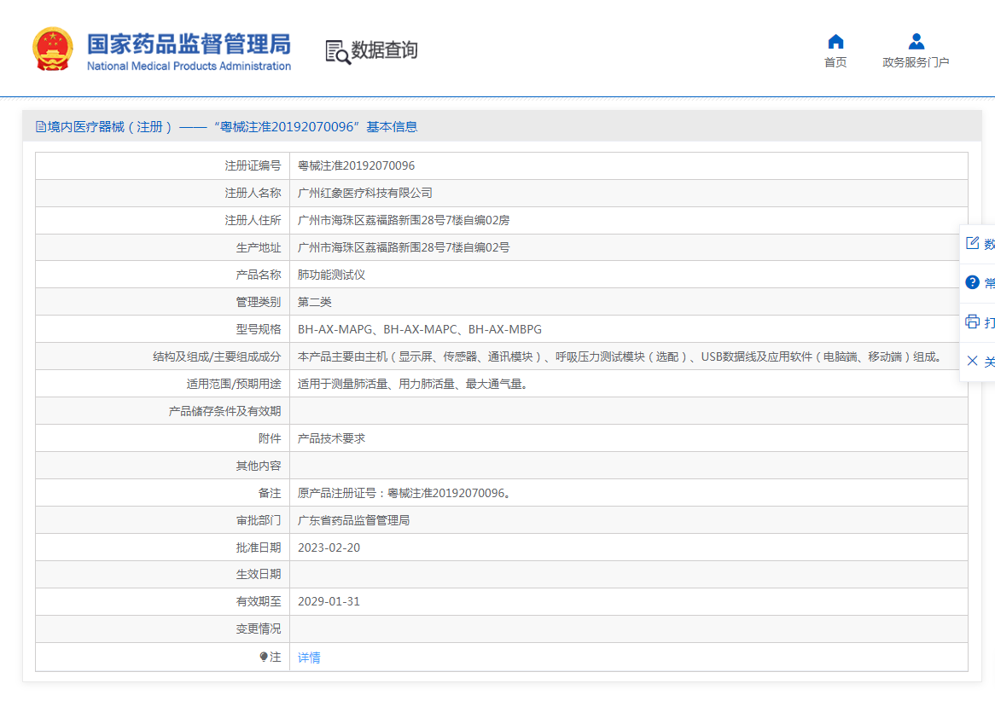Screen dimensions: 995x701
Task: Click the 批准日期 label cell
Action: tap(162, 547)
